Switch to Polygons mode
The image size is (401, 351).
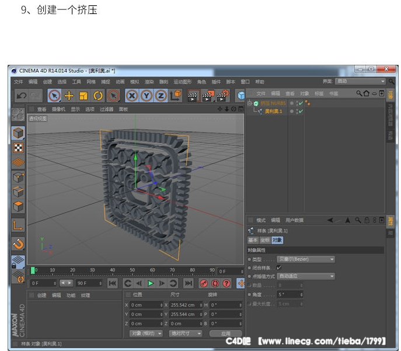click(x=18, y=207)
